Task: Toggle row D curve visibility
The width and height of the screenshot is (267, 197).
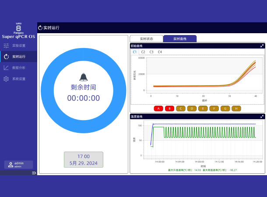Action: click(192, 108)
